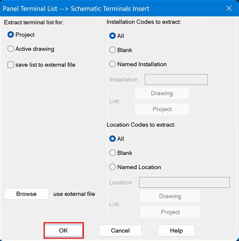The width and height of the screenshot is (239, 241).
Task: Click Project button in Location list
Action: [x=170, y=212]
